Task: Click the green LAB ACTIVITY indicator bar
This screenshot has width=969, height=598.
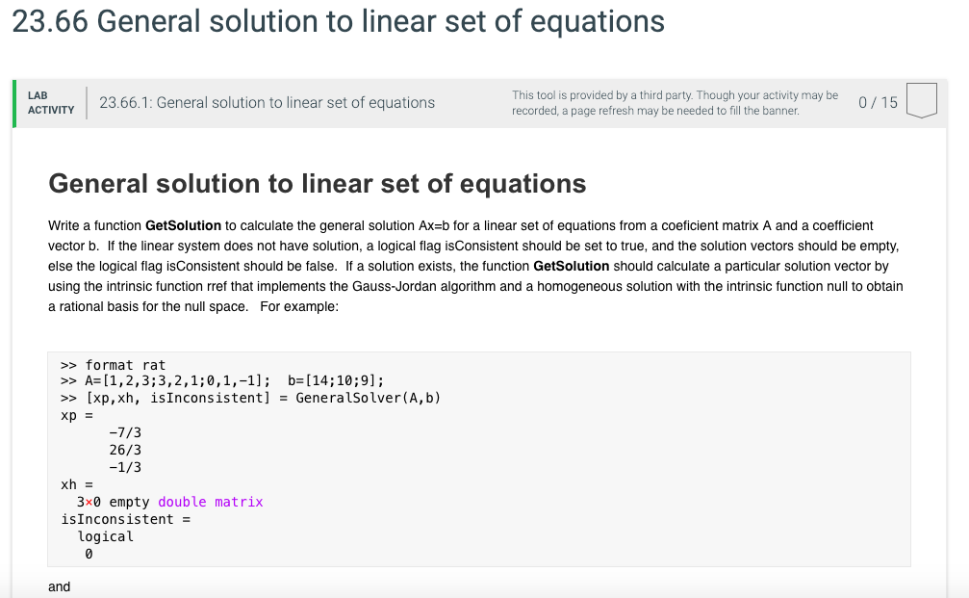Action: click(14, 102)
